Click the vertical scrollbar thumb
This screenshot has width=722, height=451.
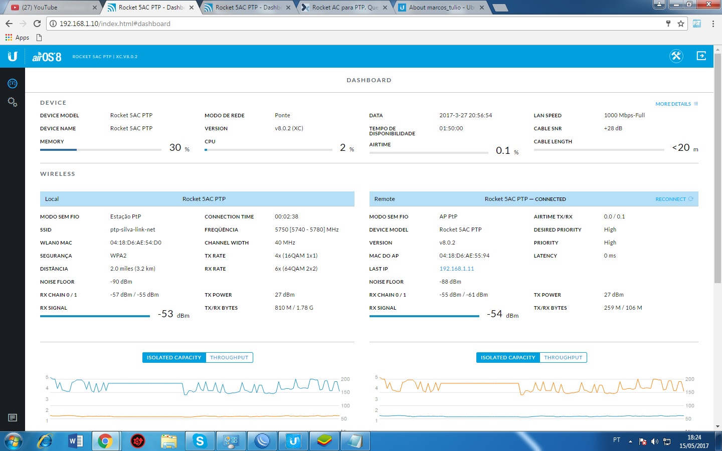point(717,168)
